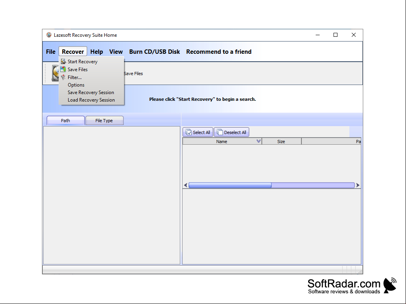
Task: Select Options in the Recover menu
Action: (x=91, y=85)
